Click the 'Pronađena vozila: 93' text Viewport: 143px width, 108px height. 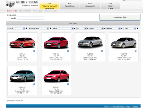15,101
